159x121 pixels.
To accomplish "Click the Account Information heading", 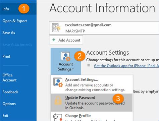I will [102, 8].
